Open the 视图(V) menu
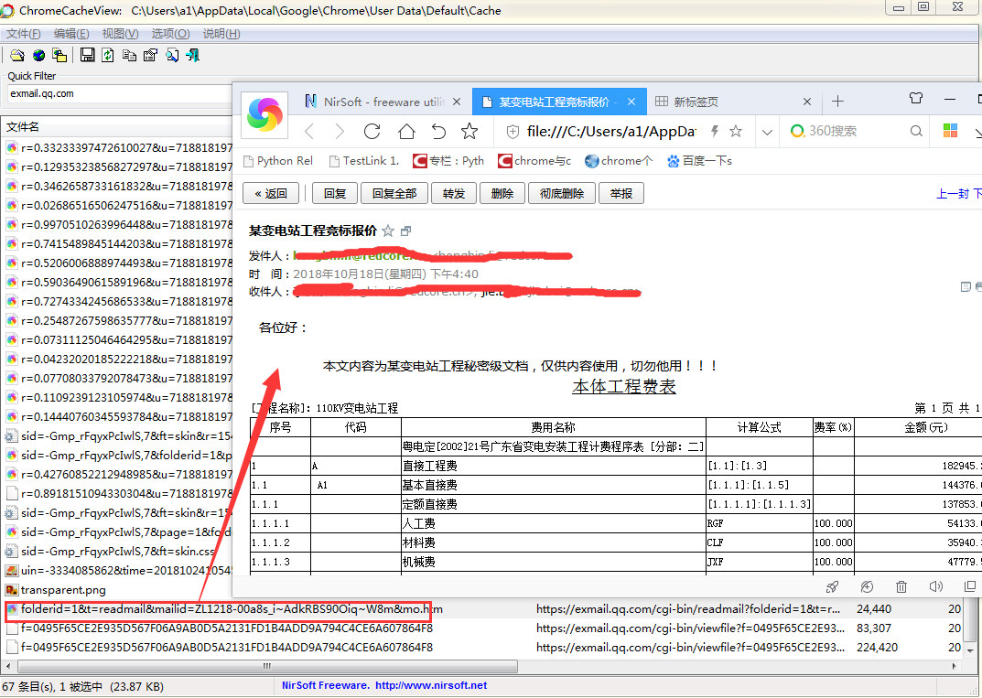982x698 pixels. [x=120, y=34]
